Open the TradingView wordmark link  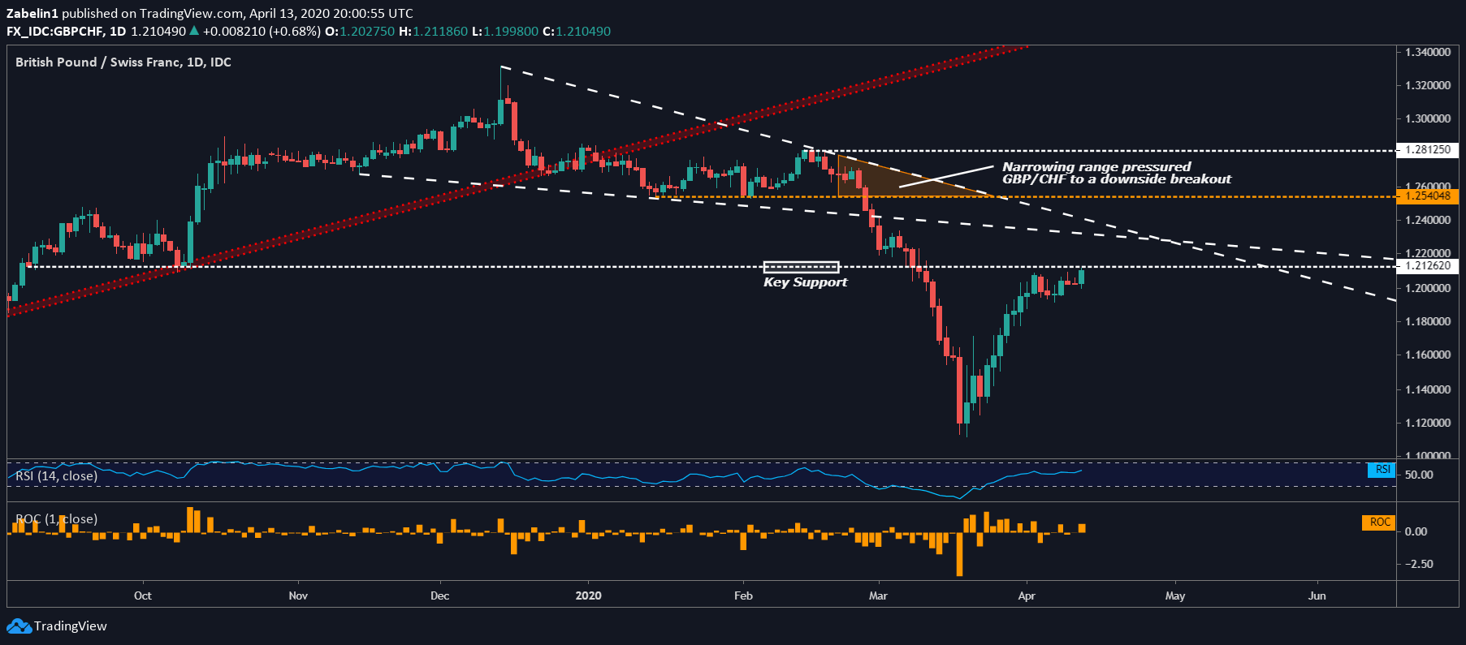coord(70,626)
